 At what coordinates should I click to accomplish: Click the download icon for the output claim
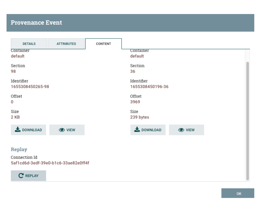tap(137, 130)
